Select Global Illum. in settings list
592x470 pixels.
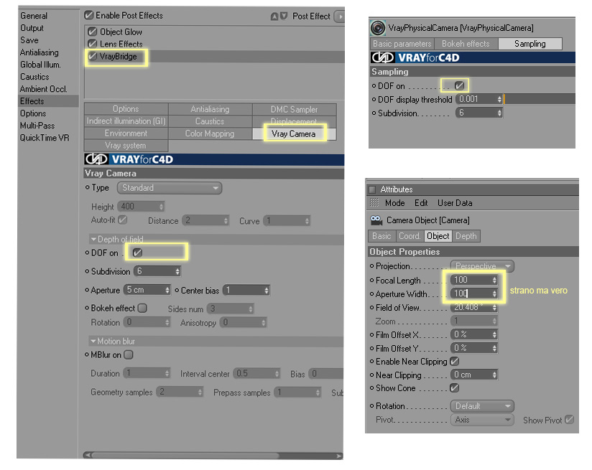tap(40, 65)
